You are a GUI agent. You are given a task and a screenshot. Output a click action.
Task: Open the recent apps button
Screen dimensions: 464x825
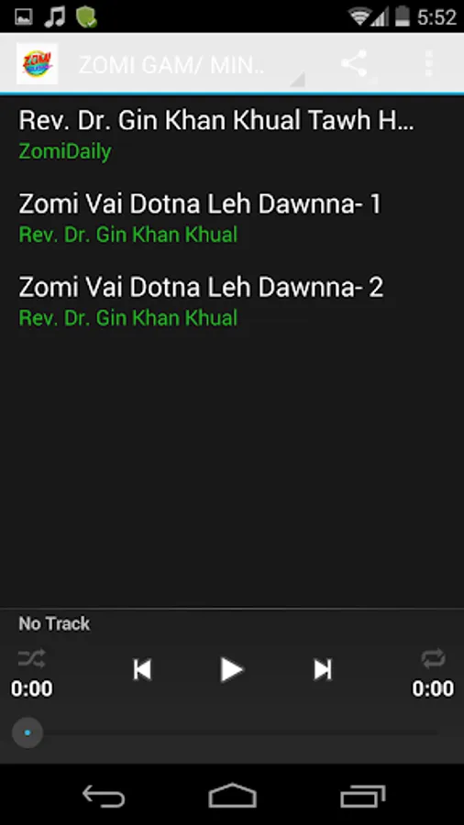[x=362, y=796]
